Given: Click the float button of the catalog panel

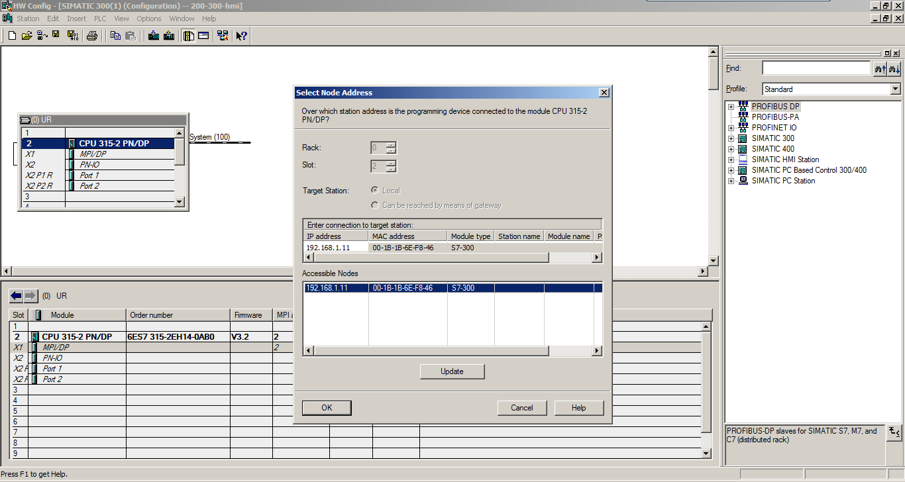Looking at the screenshot, I should 888,53.
